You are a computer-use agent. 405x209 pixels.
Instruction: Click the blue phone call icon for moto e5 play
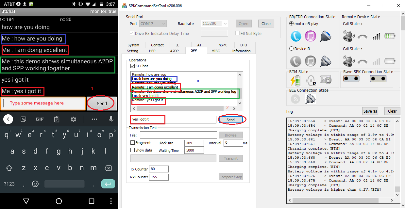296,36
